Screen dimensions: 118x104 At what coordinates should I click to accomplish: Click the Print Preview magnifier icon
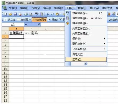31,14
